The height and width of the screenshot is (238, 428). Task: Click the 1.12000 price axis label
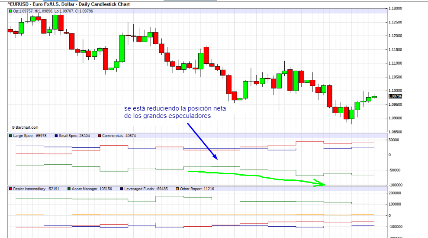[395, 36]
